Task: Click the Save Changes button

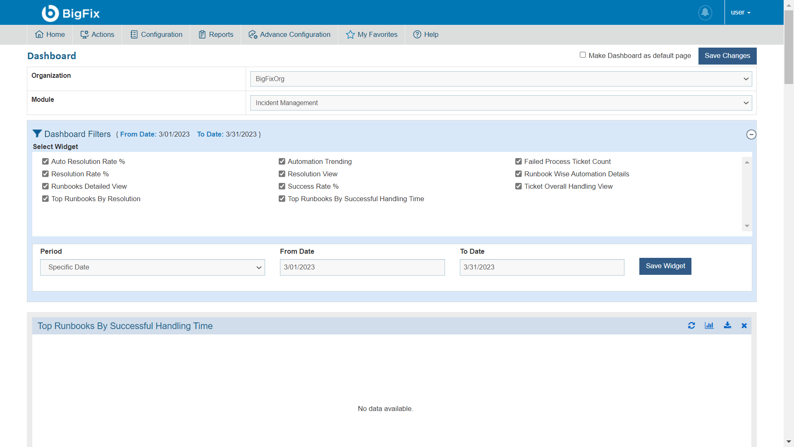Action: tap(727, 56)
